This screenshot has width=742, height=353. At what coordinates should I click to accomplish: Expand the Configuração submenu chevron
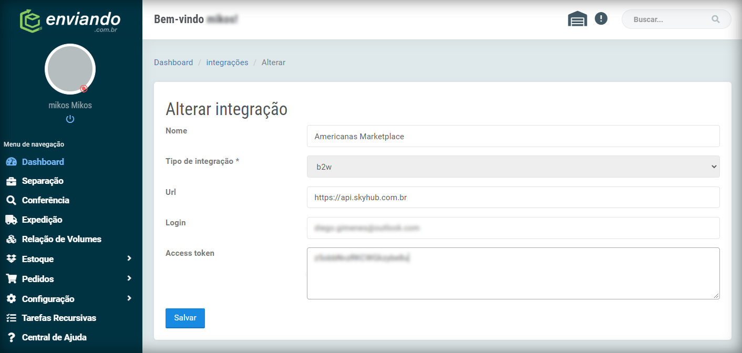pyautogui.click(x=129, y=298)
